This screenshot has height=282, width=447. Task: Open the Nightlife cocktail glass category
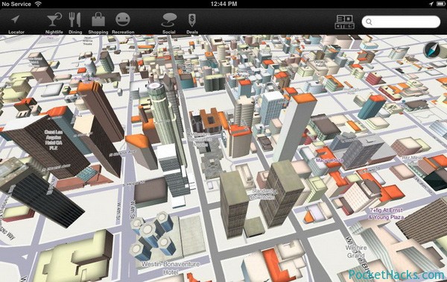tap(54, 19)
